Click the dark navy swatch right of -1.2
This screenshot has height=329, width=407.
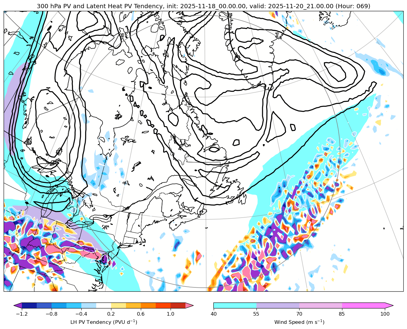29,305
